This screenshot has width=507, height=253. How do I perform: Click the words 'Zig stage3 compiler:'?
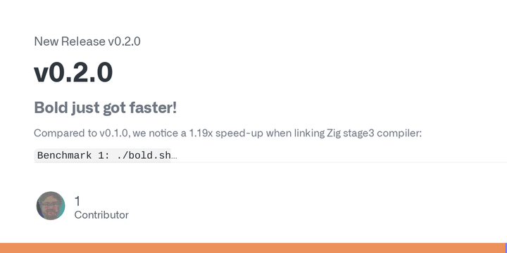tap(374, 133)
